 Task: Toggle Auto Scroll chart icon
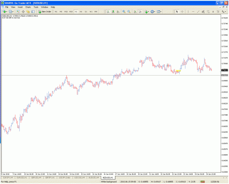[135, 11]
